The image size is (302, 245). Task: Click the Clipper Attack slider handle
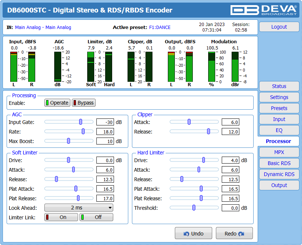(189, 122)
